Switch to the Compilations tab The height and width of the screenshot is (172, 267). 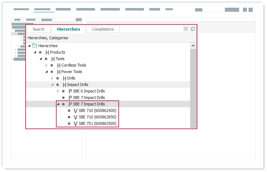tap(103, 29)
